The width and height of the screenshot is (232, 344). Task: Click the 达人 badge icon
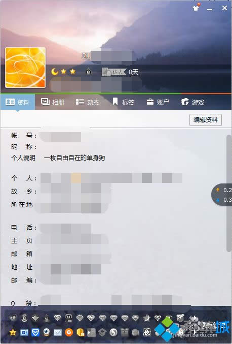[x=114, y=72]
